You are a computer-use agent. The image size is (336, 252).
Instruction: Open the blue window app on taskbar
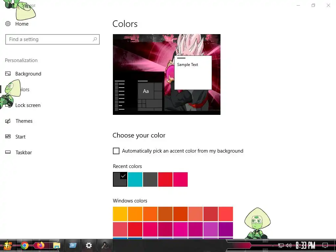pos(73,245)
